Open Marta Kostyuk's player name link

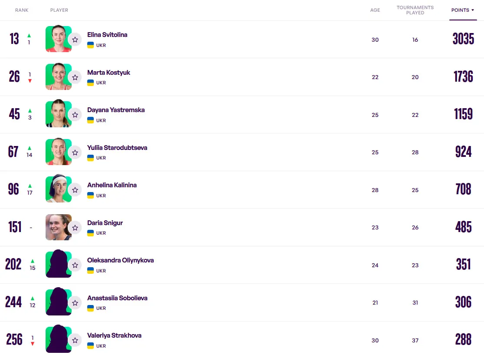109,72
